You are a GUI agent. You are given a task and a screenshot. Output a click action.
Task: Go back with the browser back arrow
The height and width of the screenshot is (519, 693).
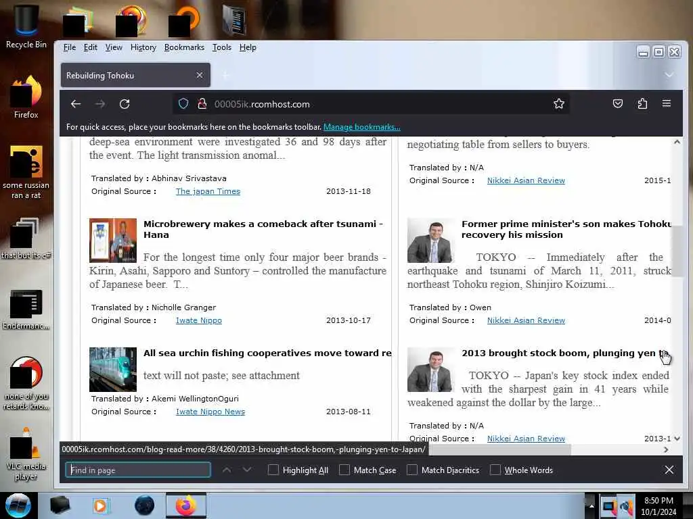pyautogui.click(x=76, y=104)
